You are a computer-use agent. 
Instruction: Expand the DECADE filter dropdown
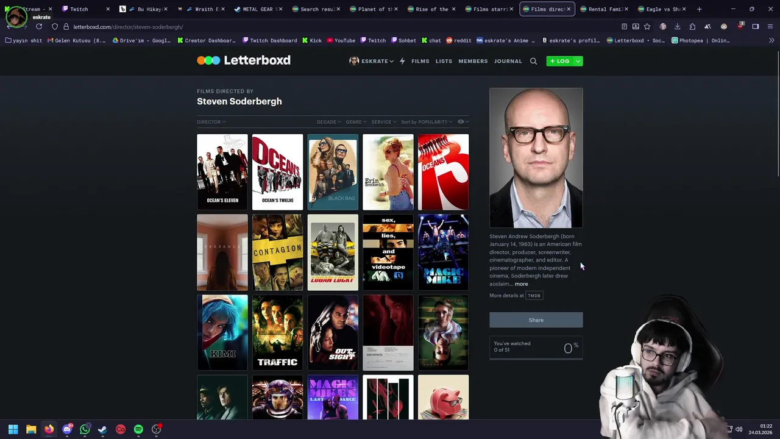pos(328,122)
